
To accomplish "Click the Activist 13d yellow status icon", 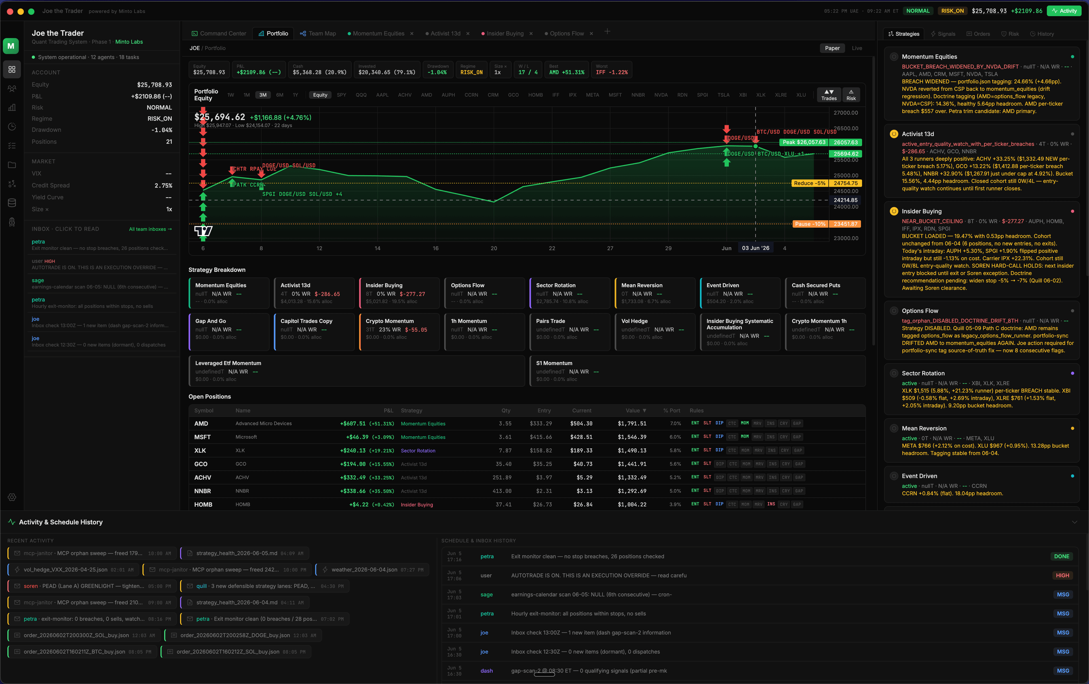I will 894,134.
